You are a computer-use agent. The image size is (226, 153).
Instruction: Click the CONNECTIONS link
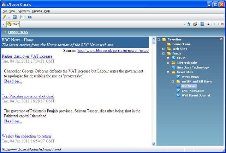click(x=18, y=32)
